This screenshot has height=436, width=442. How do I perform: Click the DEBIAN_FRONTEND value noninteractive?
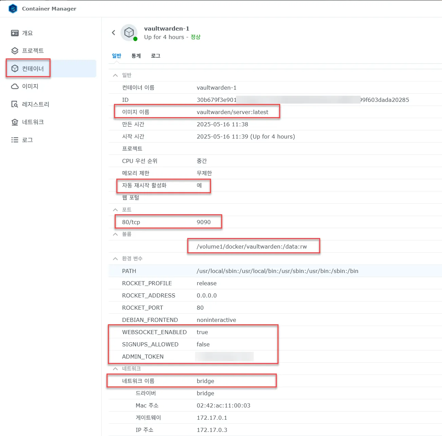click(216, 320)
